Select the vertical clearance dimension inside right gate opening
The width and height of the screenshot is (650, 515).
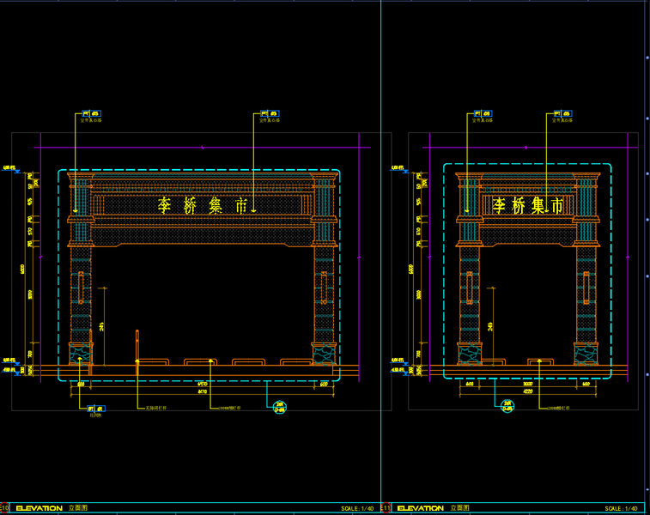click(490, 326)
